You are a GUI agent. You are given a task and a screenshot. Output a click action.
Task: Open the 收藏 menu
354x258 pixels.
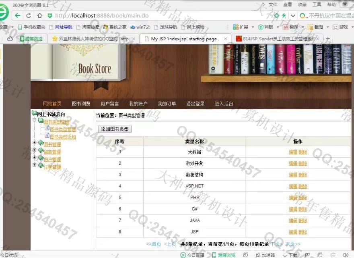pos(302,4)
